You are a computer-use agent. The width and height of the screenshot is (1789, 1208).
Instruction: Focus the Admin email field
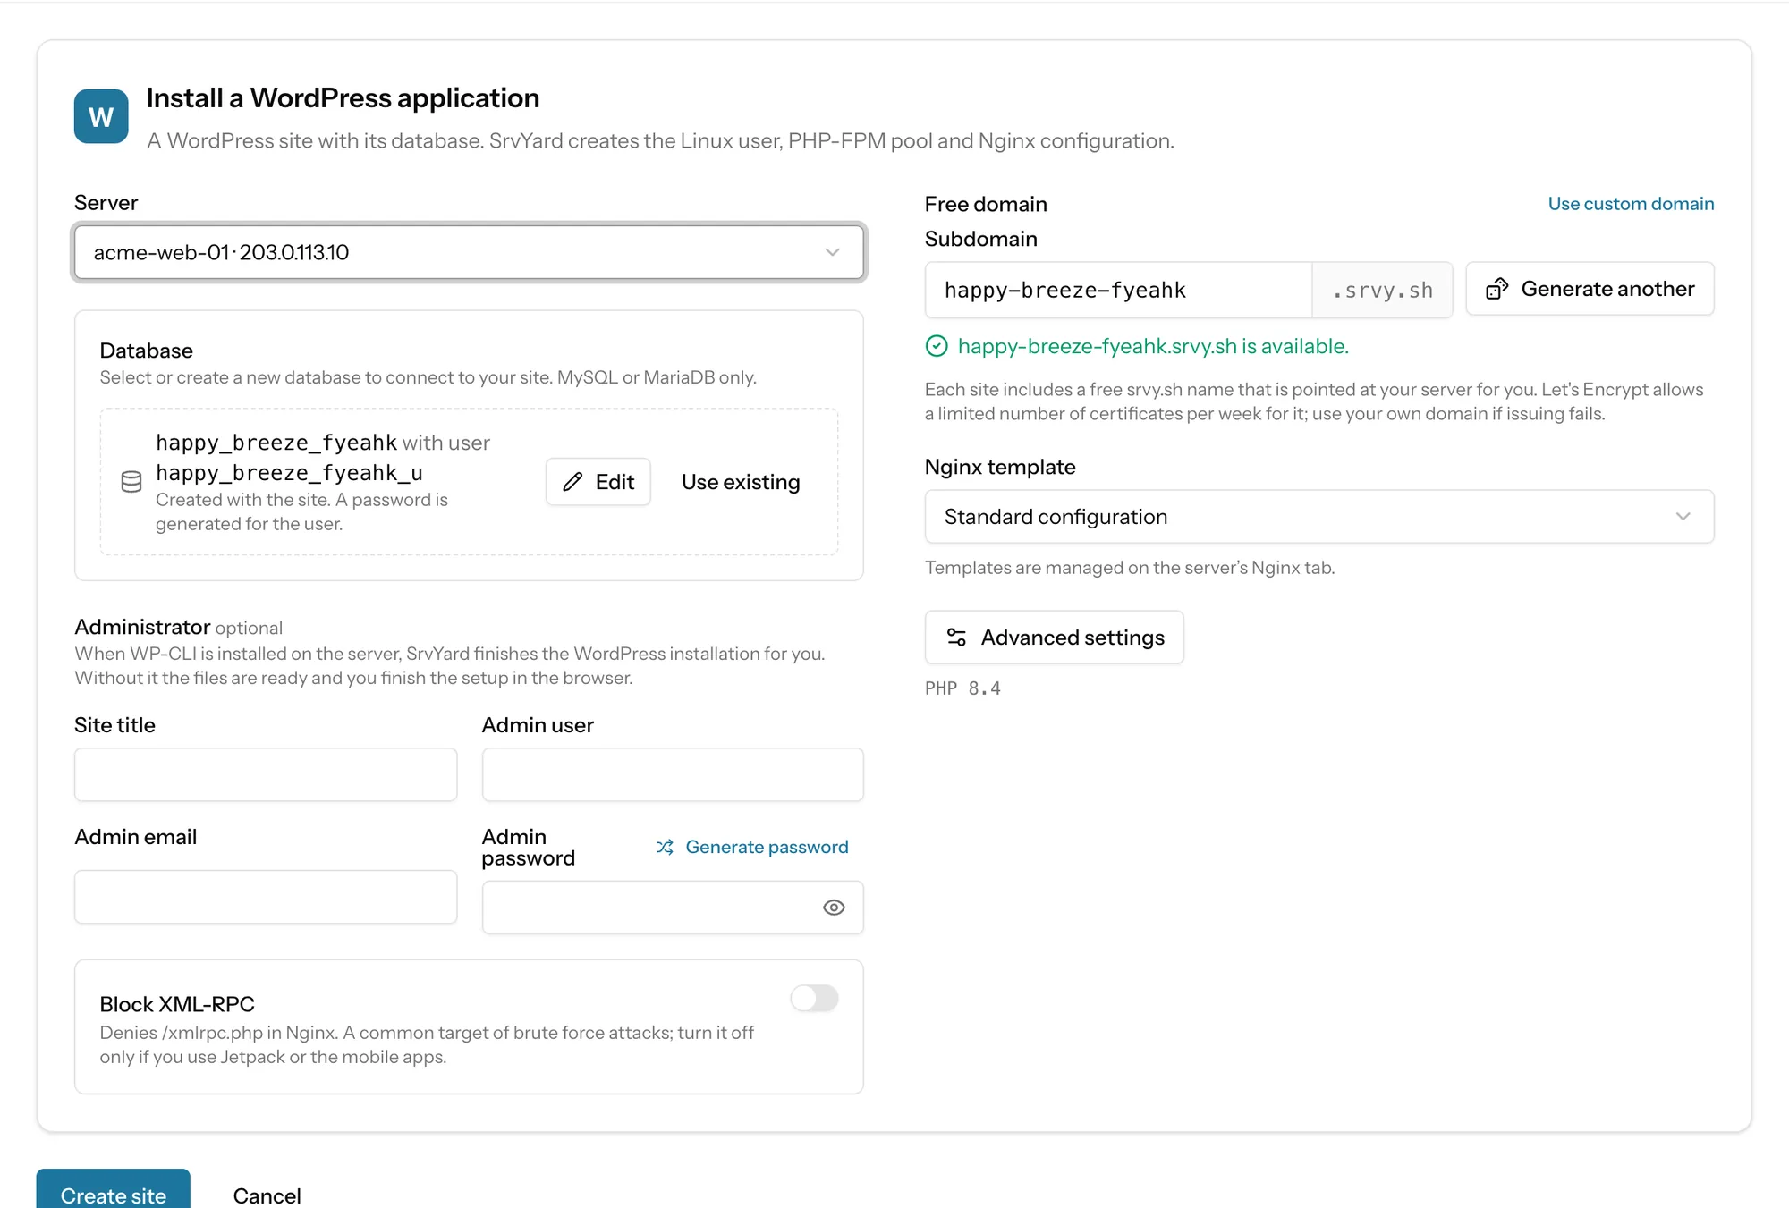tap(266, 897)
